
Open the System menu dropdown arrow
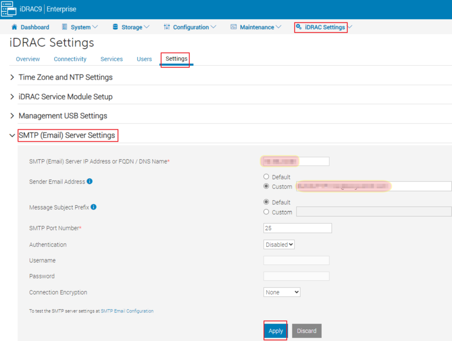click(x=95, y=27)
